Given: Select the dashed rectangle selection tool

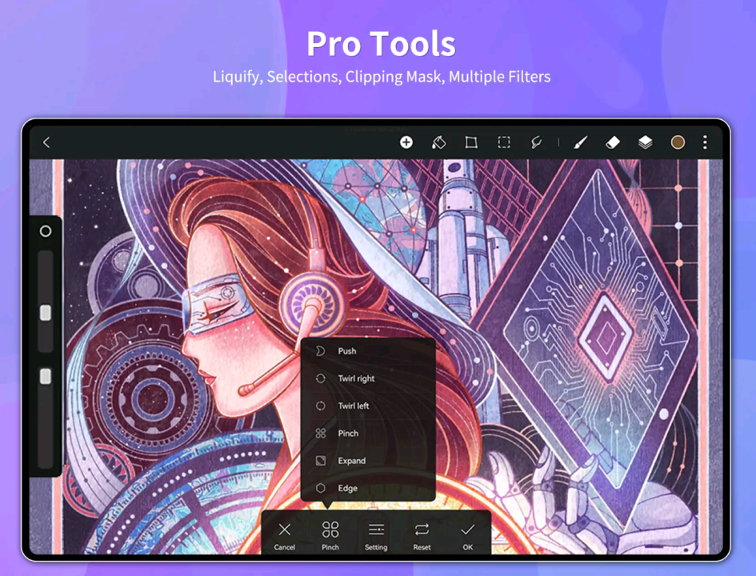Looking at the screenshot, I should pyautogui.click(x=504, y=142).
